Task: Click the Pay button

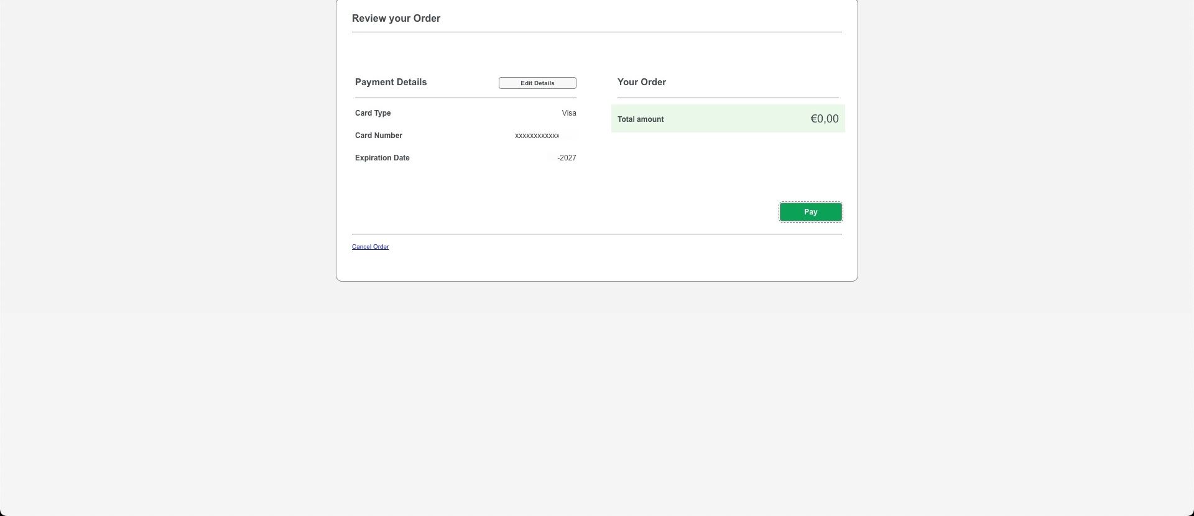Action: (x=810, y=212)
